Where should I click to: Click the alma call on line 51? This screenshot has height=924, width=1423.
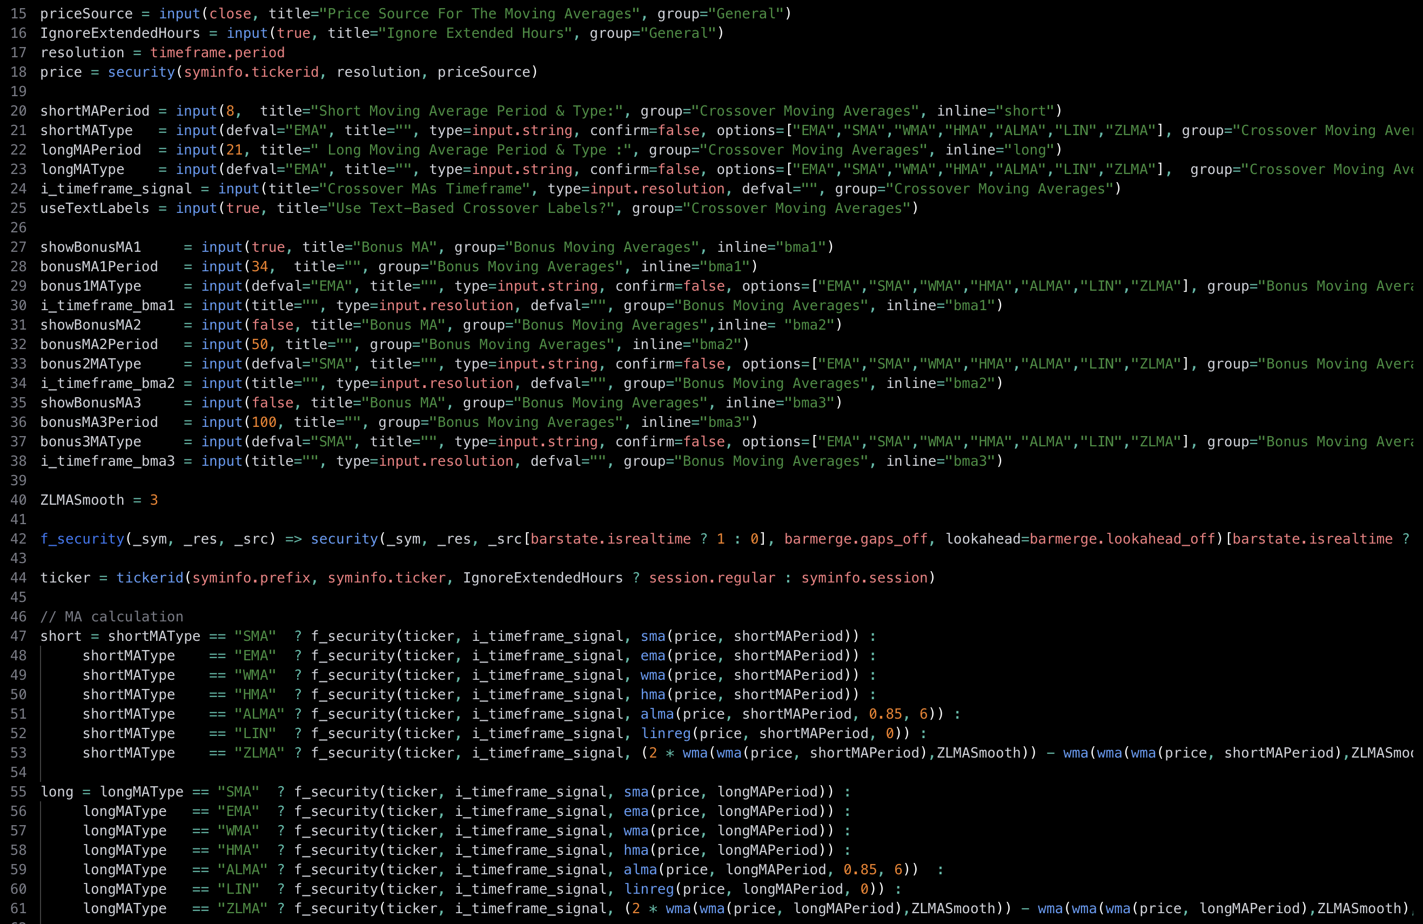[x=657, y=713]
